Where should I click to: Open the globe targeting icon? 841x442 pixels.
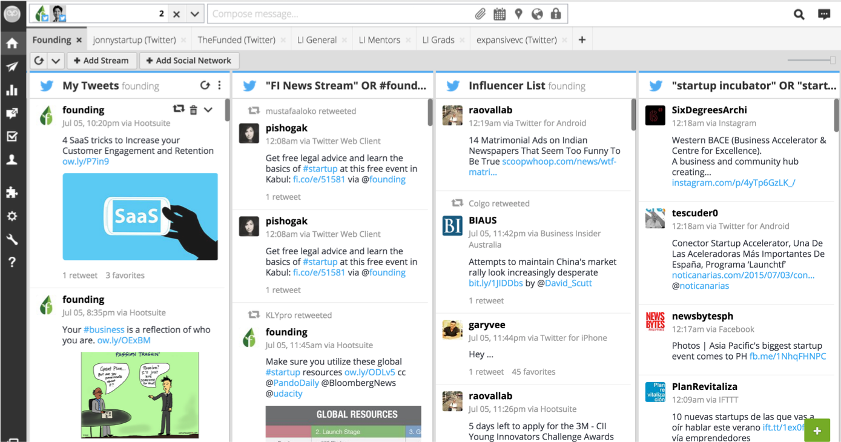point(537,14)
